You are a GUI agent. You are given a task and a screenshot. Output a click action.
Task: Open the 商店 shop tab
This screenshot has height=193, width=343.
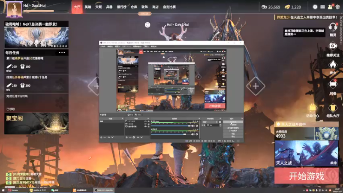pyautogui.click(x=155, y=7)
